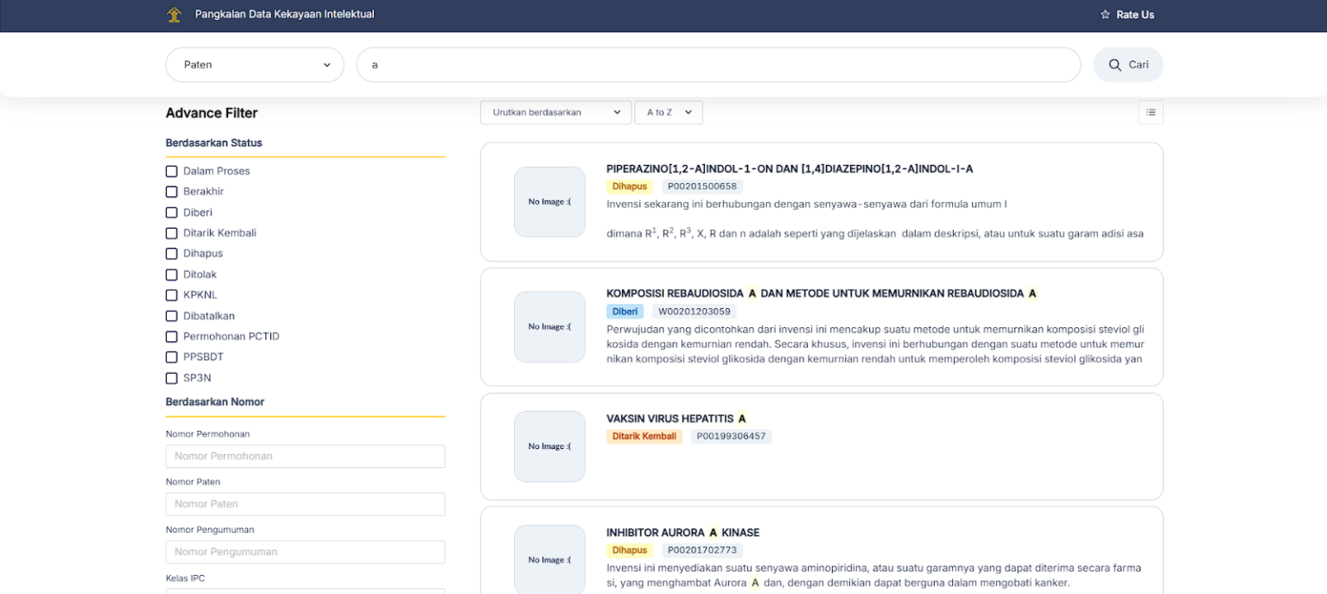Click the P00199306457 application number tag
This screenshot has height=594, width=1327.
[x=731, y=437]
